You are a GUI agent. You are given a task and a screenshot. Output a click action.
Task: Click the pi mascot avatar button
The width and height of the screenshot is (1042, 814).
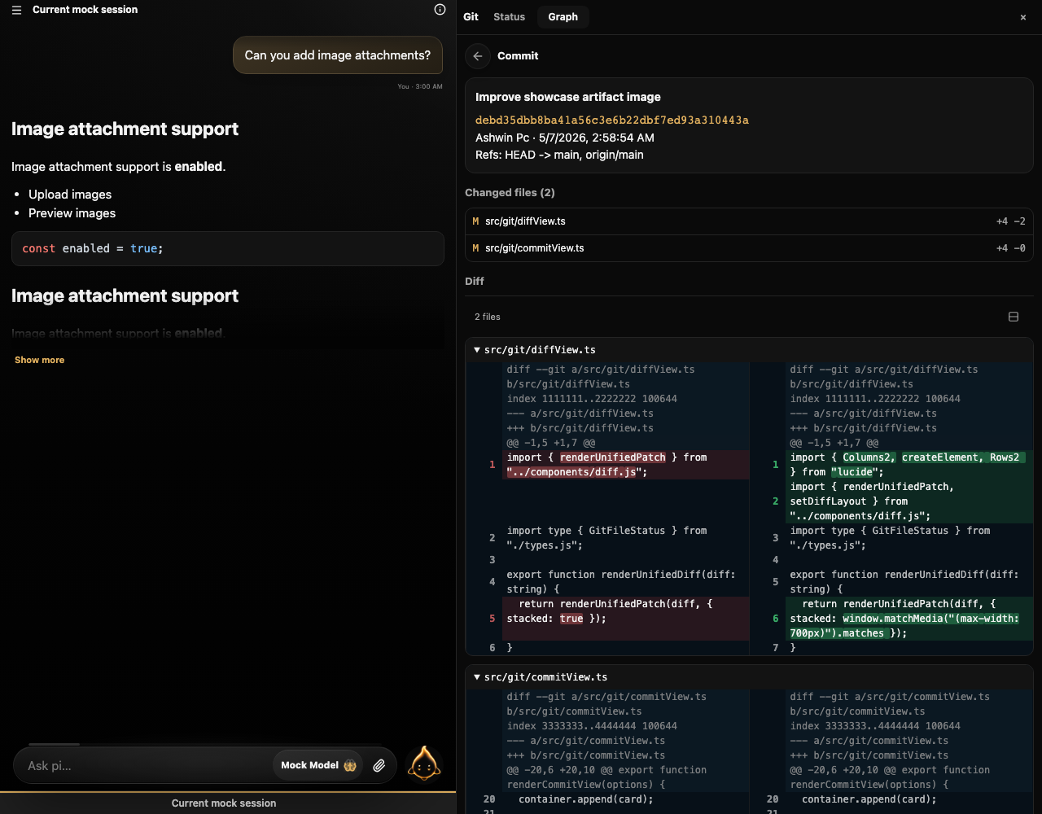[423, 764]
